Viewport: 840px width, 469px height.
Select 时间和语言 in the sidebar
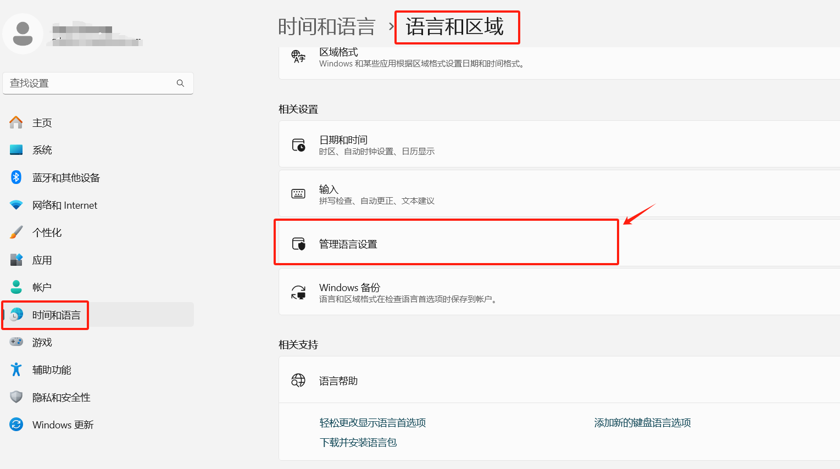tap(56, 315)
